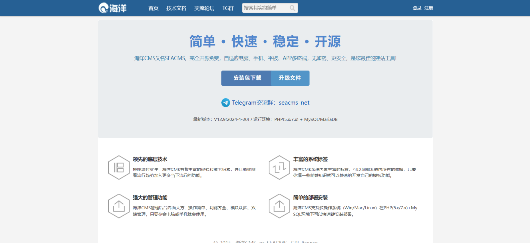
Task: Click the 简单·快速·稳定·开源 headline
Action: tap(265, 42)
